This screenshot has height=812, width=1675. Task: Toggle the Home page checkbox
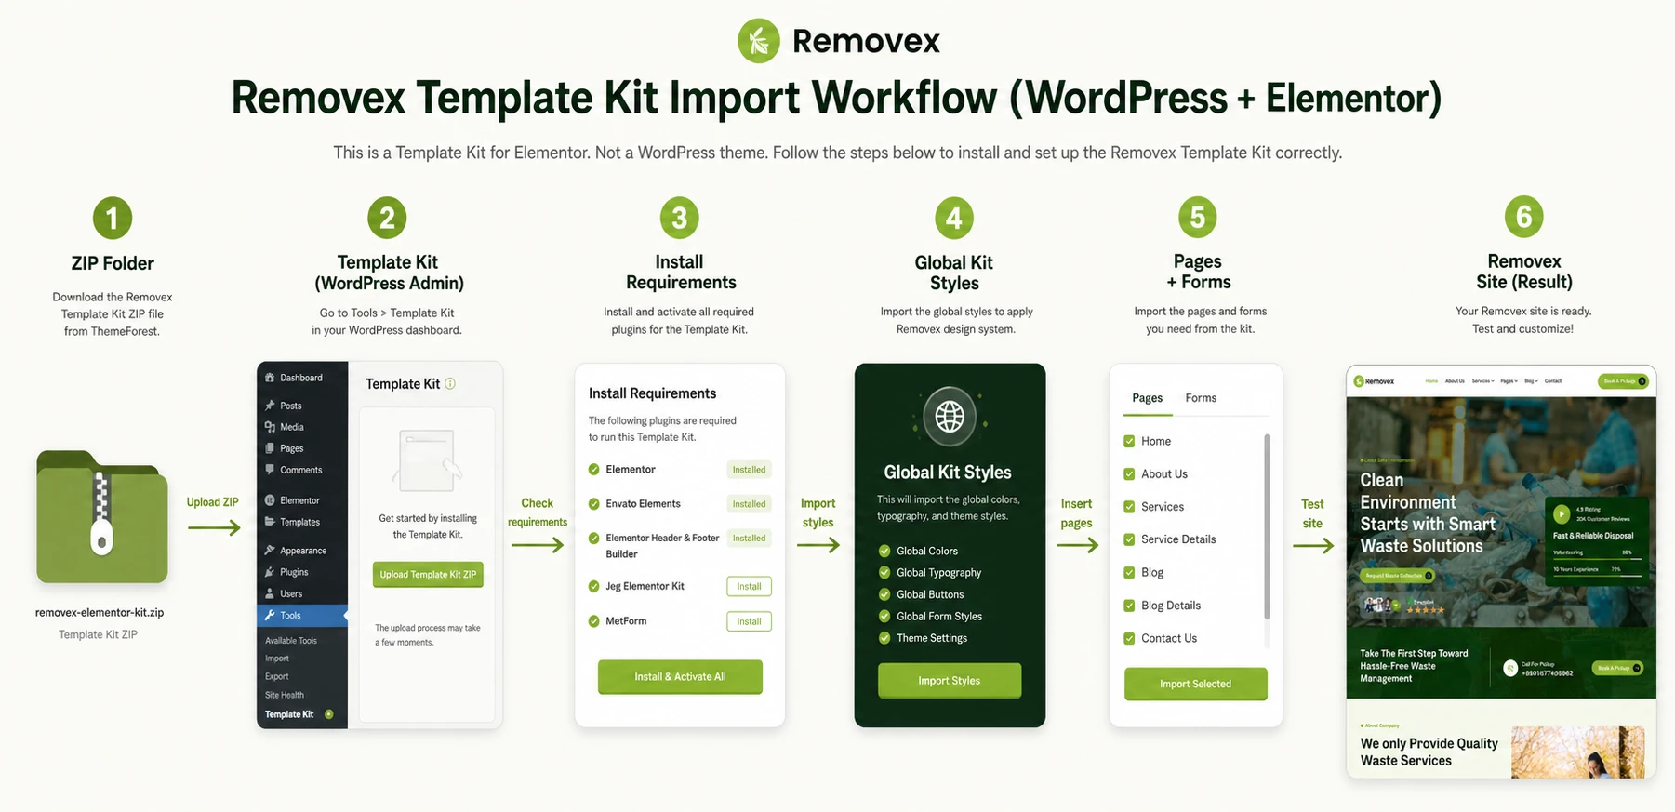(x=1129, y=441)
